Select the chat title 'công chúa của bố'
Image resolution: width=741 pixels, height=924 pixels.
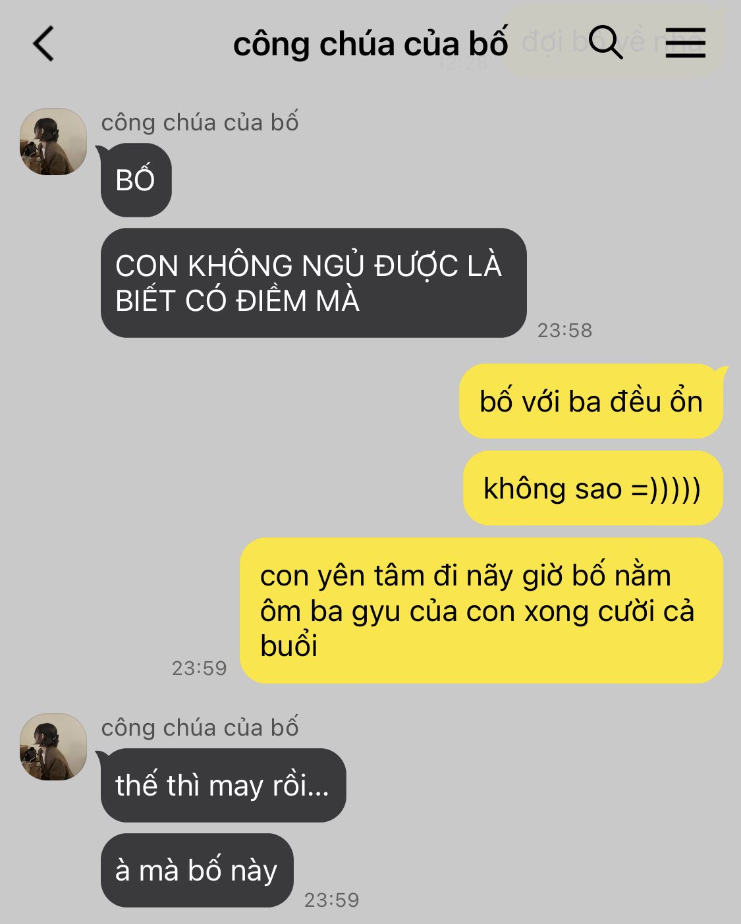pos(370,44)
